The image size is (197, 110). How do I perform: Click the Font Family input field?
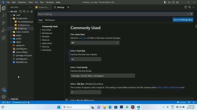pyautogui.click(x=103, y=76)
